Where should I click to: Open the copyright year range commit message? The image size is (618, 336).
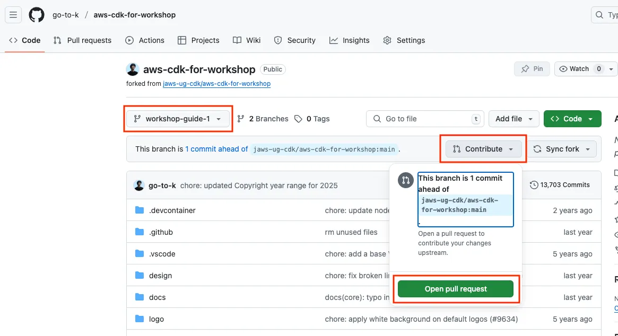tap(259, 185)
